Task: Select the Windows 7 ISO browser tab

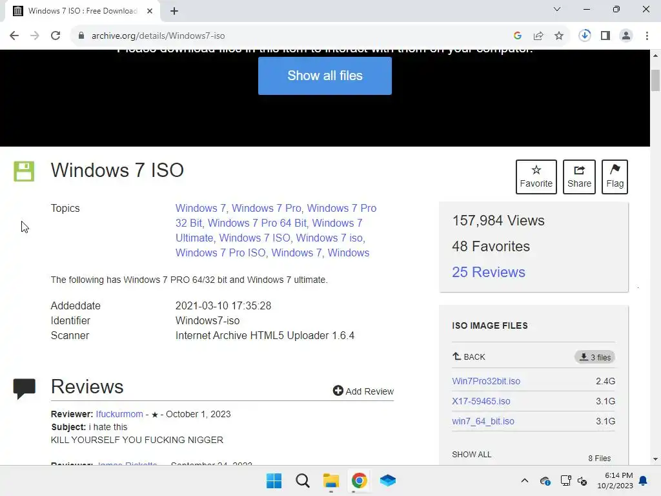Action: (x=82, y=11)
